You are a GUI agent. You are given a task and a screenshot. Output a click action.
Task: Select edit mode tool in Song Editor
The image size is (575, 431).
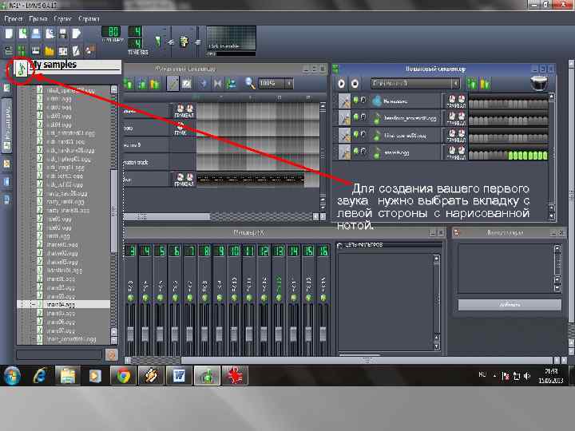tap(187, 84)
